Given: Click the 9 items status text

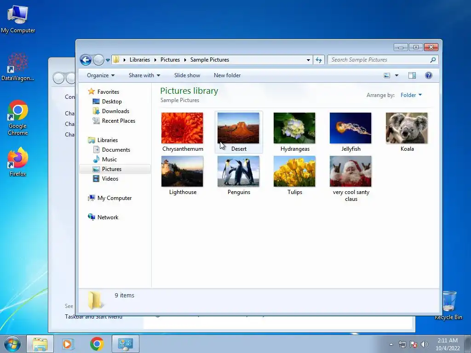Looking at the screenshot, I should [x=124, y=296].
